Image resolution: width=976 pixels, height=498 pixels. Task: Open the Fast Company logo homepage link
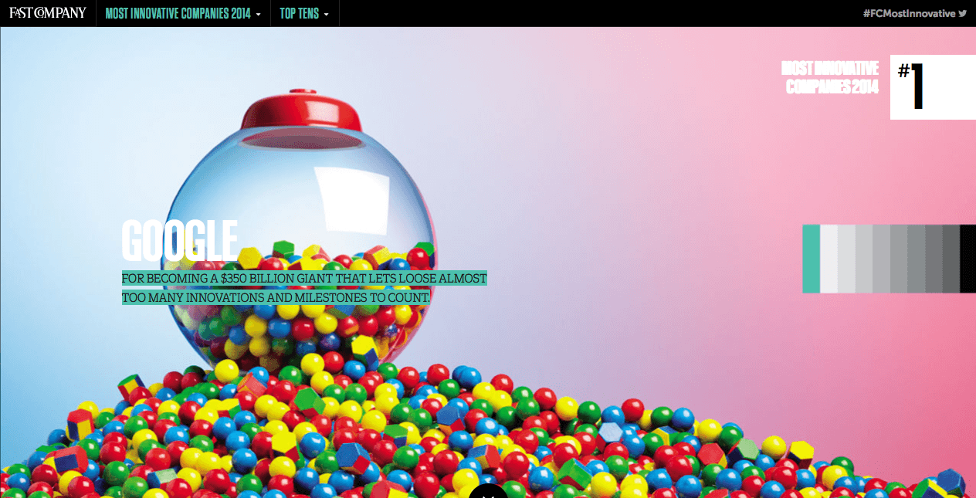(x=48, y=13)
